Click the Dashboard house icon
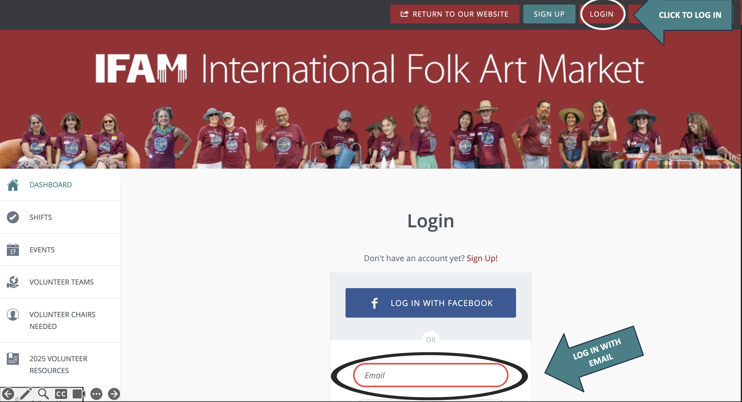This screenshot has height=402, width=742. [x=13, y=185]
